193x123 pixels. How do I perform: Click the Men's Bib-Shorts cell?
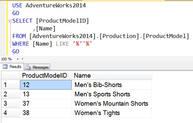[x=112, y=85]
